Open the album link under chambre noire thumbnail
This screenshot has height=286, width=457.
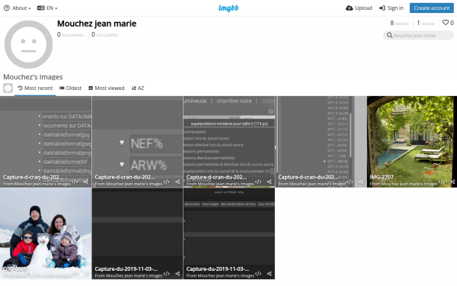click(x=226, y=184)
